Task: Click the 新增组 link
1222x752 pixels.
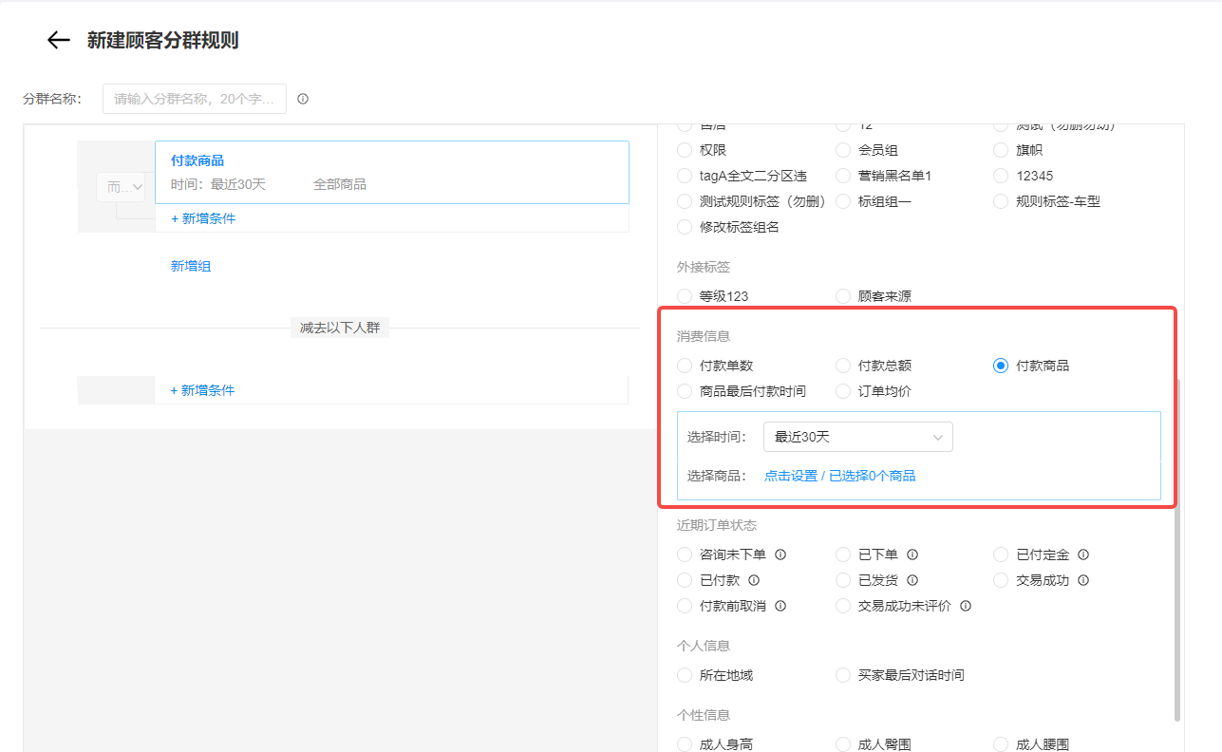Action: (191, 266)
